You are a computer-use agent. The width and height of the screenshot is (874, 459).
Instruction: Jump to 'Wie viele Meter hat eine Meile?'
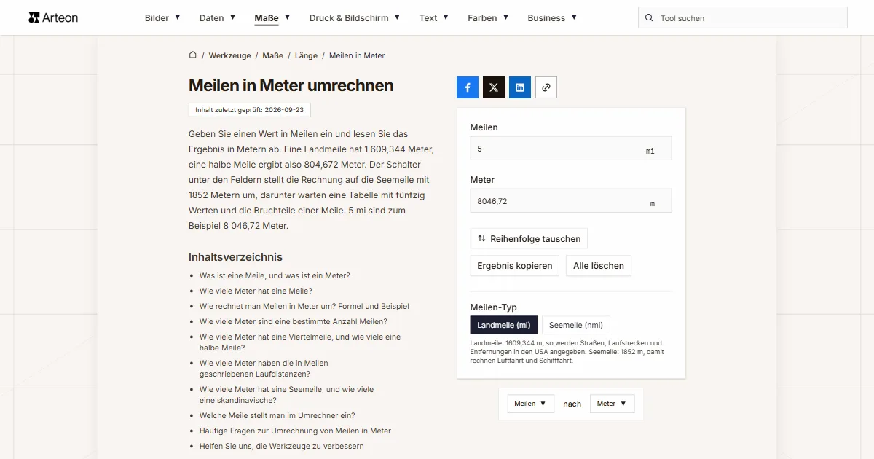pos(256,291)
